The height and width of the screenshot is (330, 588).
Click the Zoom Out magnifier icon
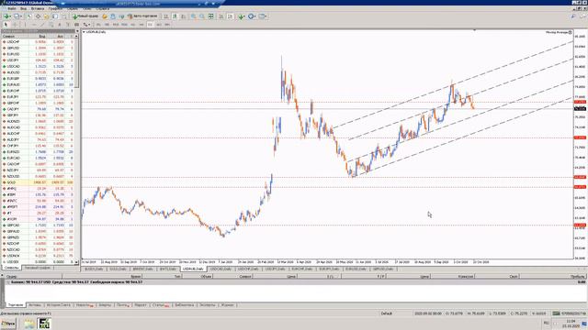(x=202, y=16)
